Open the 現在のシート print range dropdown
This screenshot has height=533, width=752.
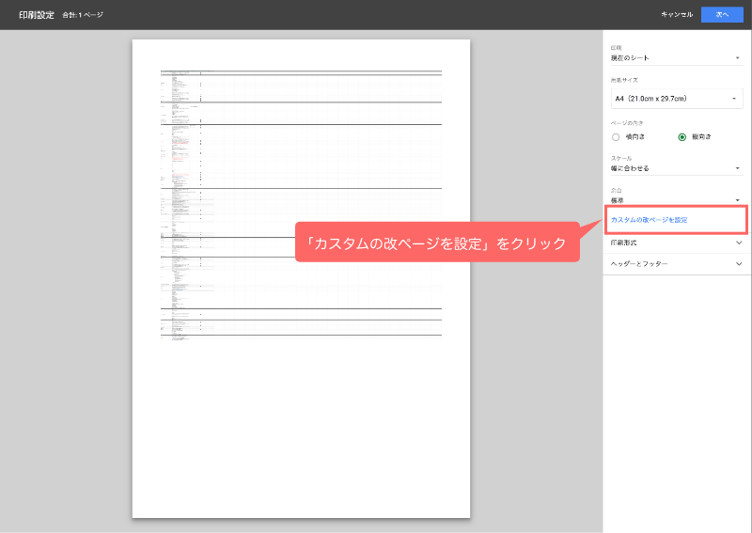[672, 58]
